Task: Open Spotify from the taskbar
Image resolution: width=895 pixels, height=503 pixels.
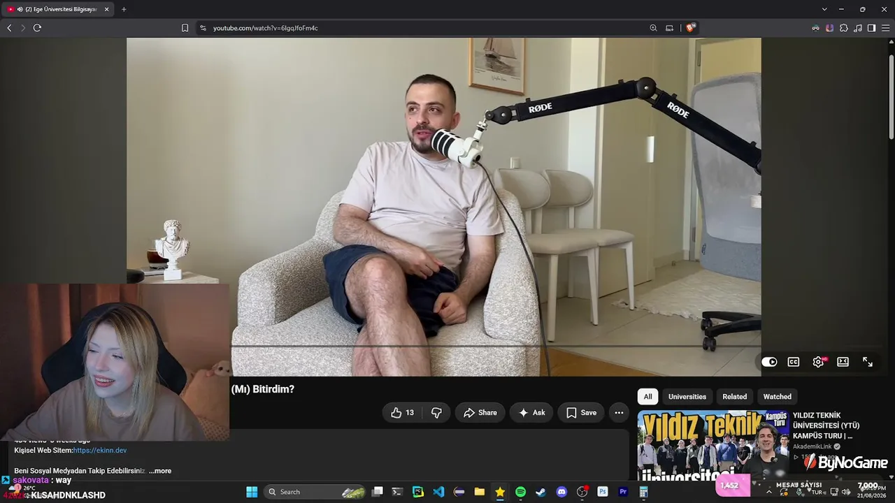Action: point(520,492)
